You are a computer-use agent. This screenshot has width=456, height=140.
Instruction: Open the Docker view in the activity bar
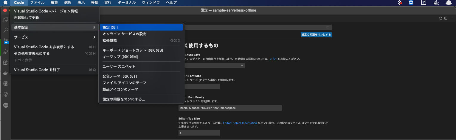[x=6, y=73]
